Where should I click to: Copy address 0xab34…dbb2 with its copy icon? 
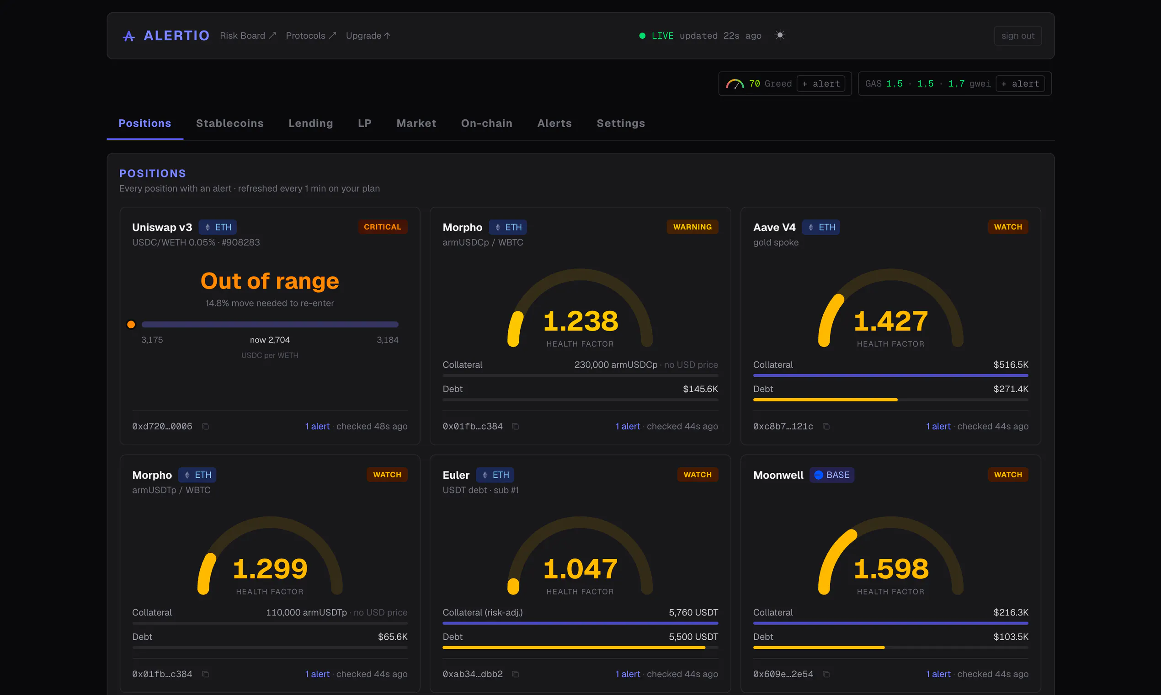coord(516,674)
